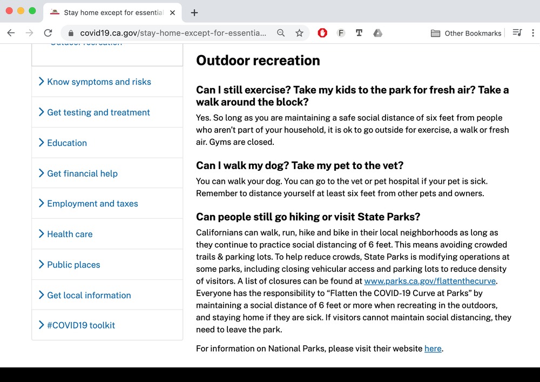Click the address bar URL field

pyautogui.click(x=173, y=33)
